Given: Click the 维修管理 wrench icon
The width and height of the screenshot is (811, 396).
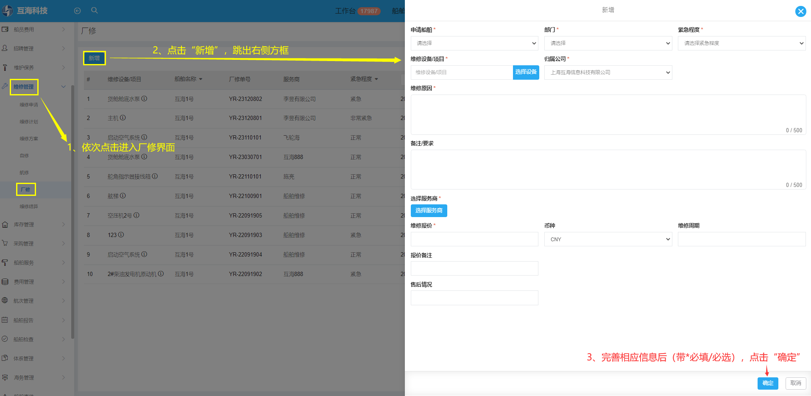Looking at the screenshot, I should coord(5,86).
